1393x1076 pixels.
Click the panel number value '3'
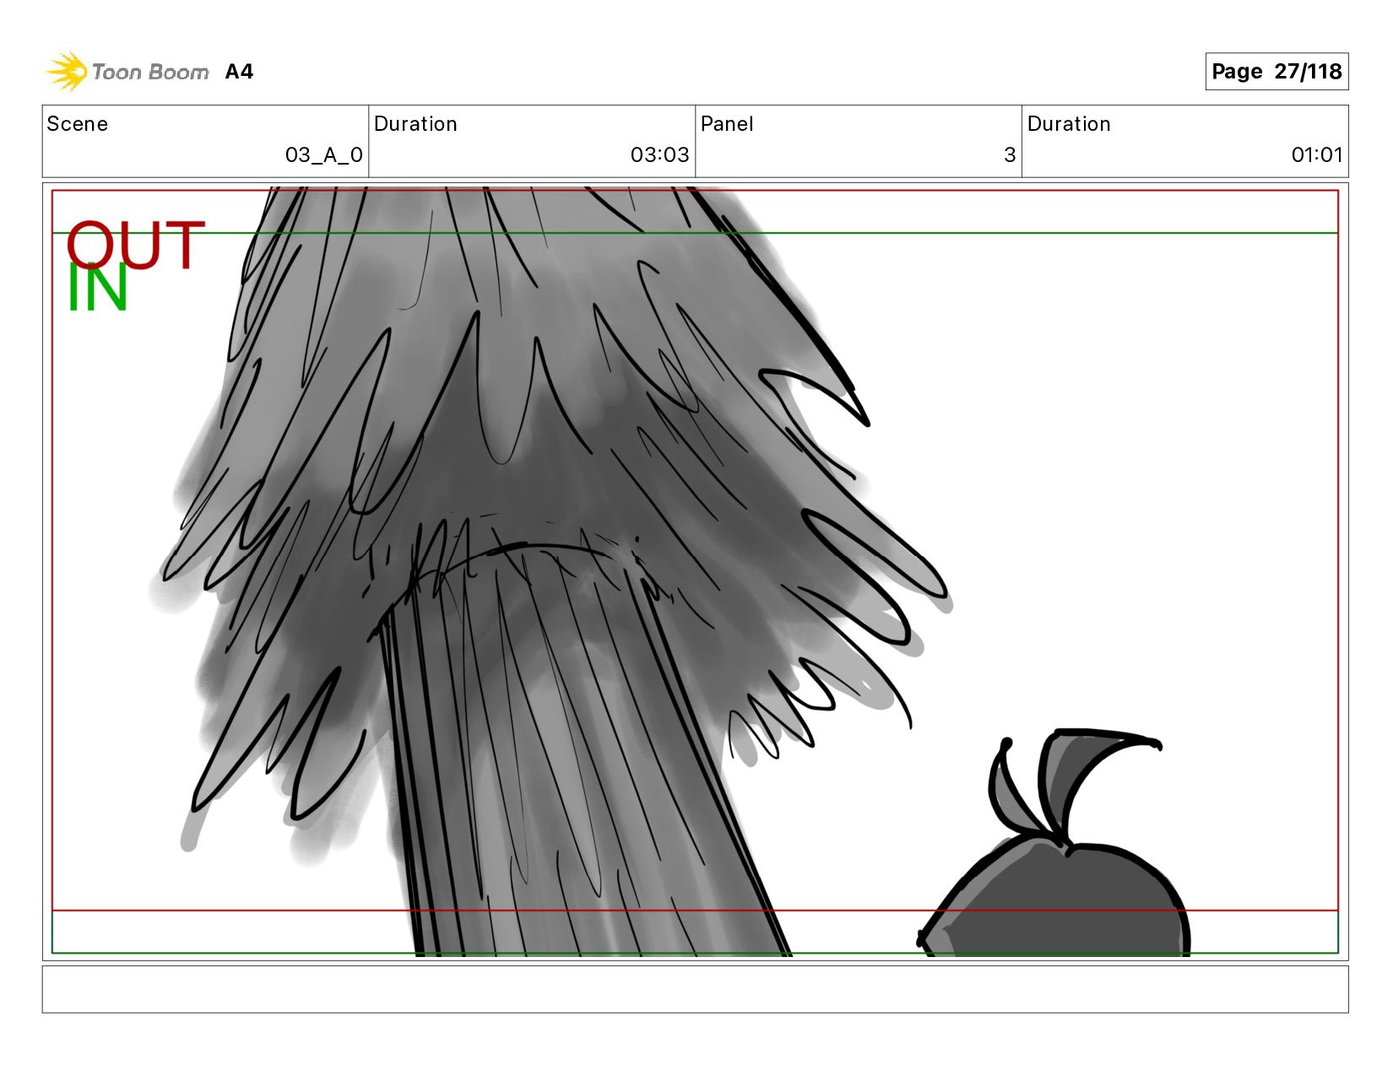coord(1010,155)
